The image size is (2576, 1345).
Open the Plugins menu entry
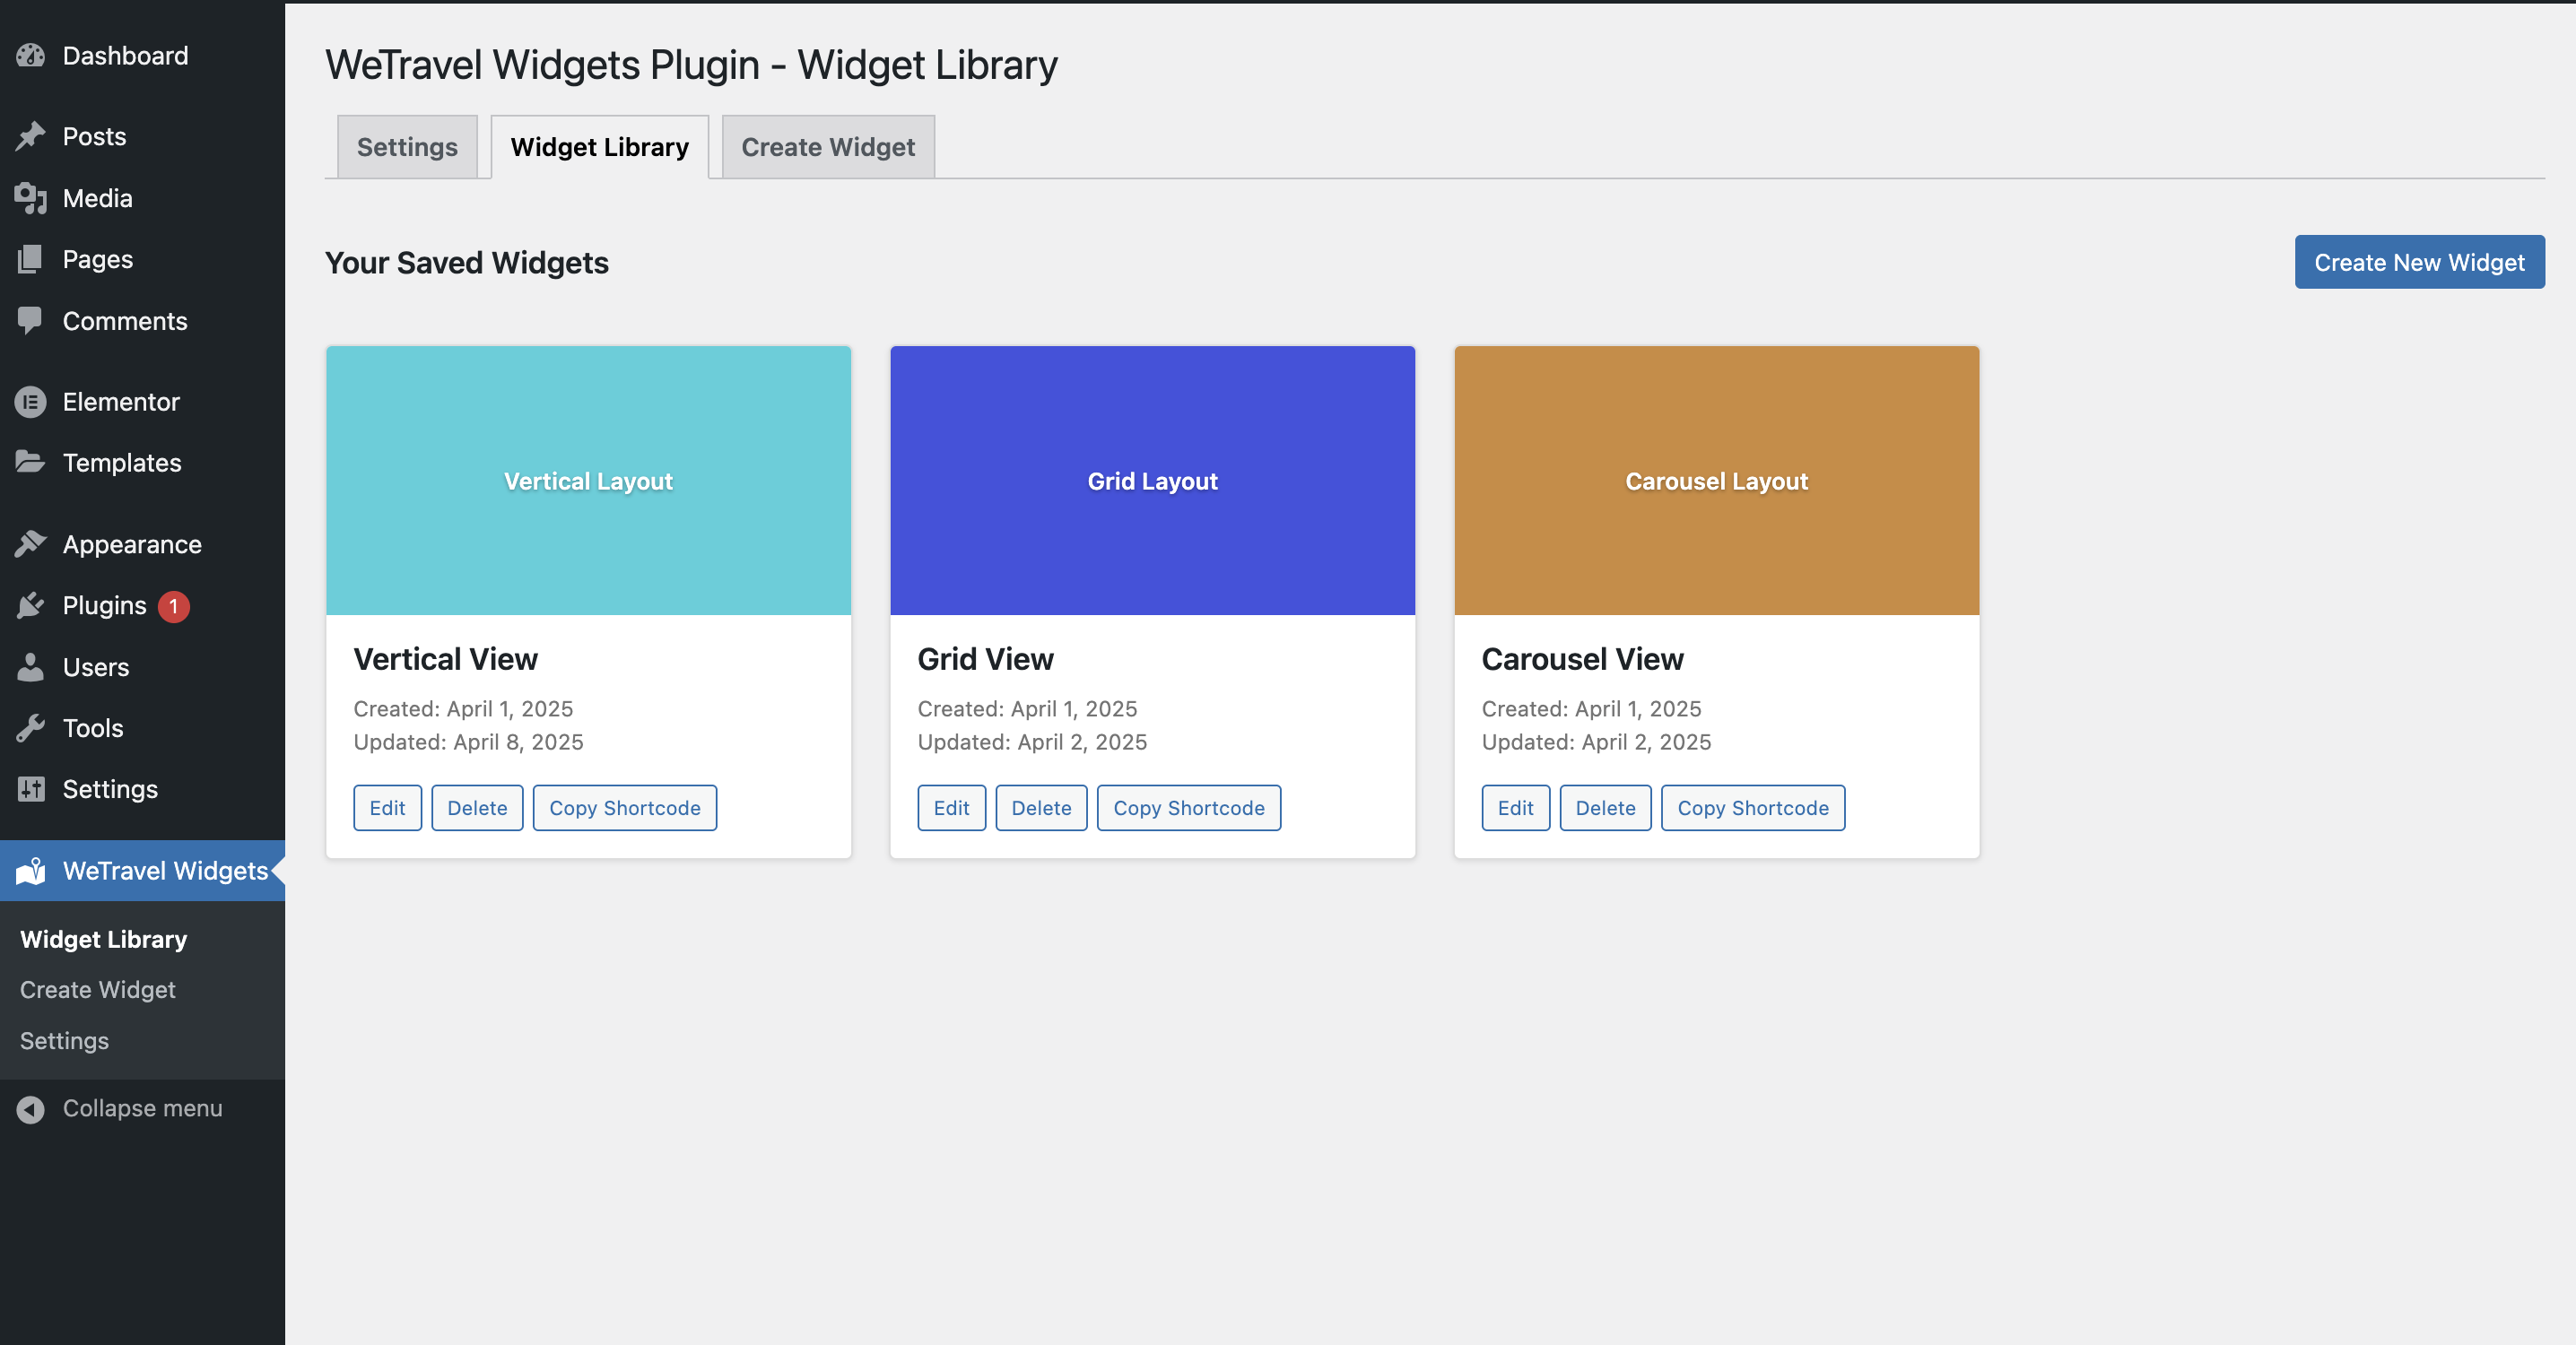pyautogui.click(x=142, y=605)
